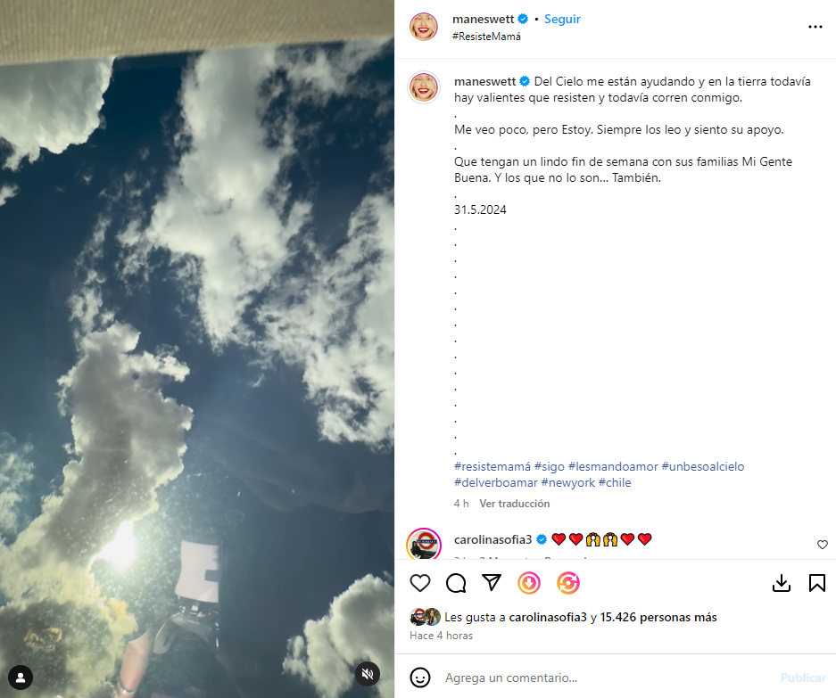
Task: Open the #unbesoalcielo hashtag link
Action: point(703,467)
